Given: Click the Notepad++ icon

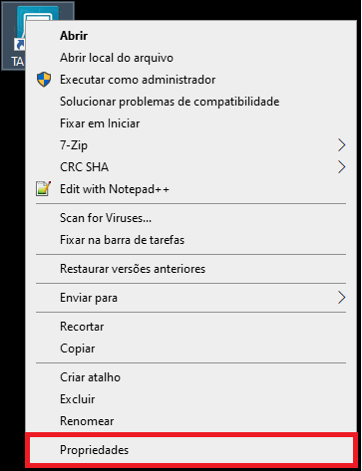Looking at the screenshot, I should (x=43, y=188).
